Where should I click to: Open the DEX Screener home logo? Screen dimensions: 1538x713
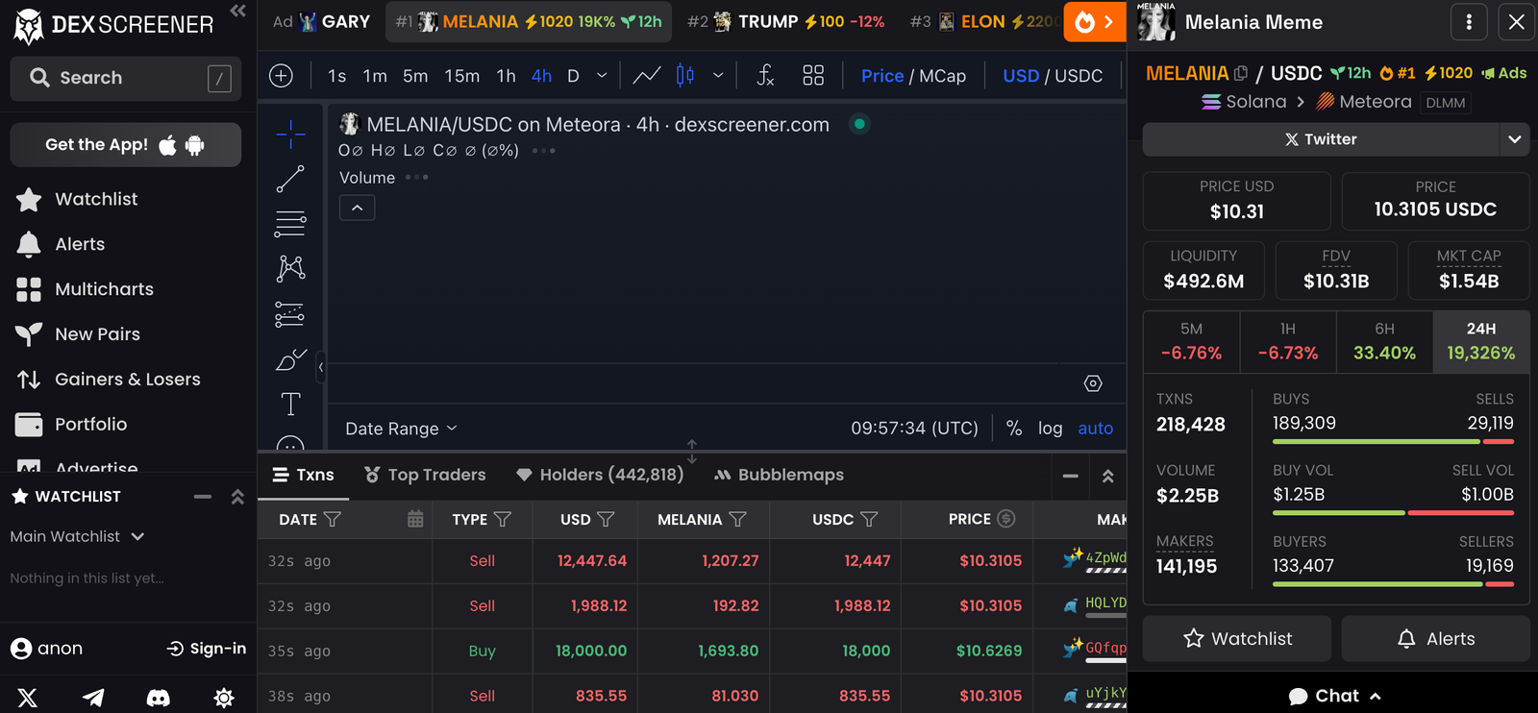113,26
